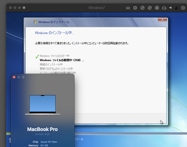Open the keyboard menu in the VM toolbar
This screenshot has width=187, height=147.
[128, 8]
